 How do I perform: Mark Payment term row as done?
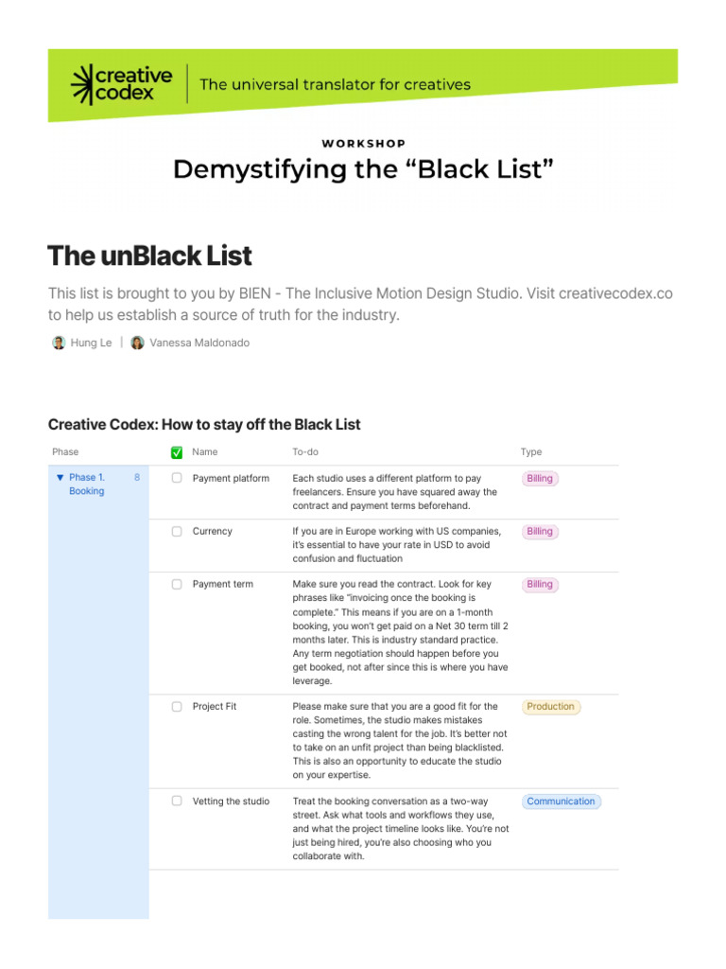[177, 585]
